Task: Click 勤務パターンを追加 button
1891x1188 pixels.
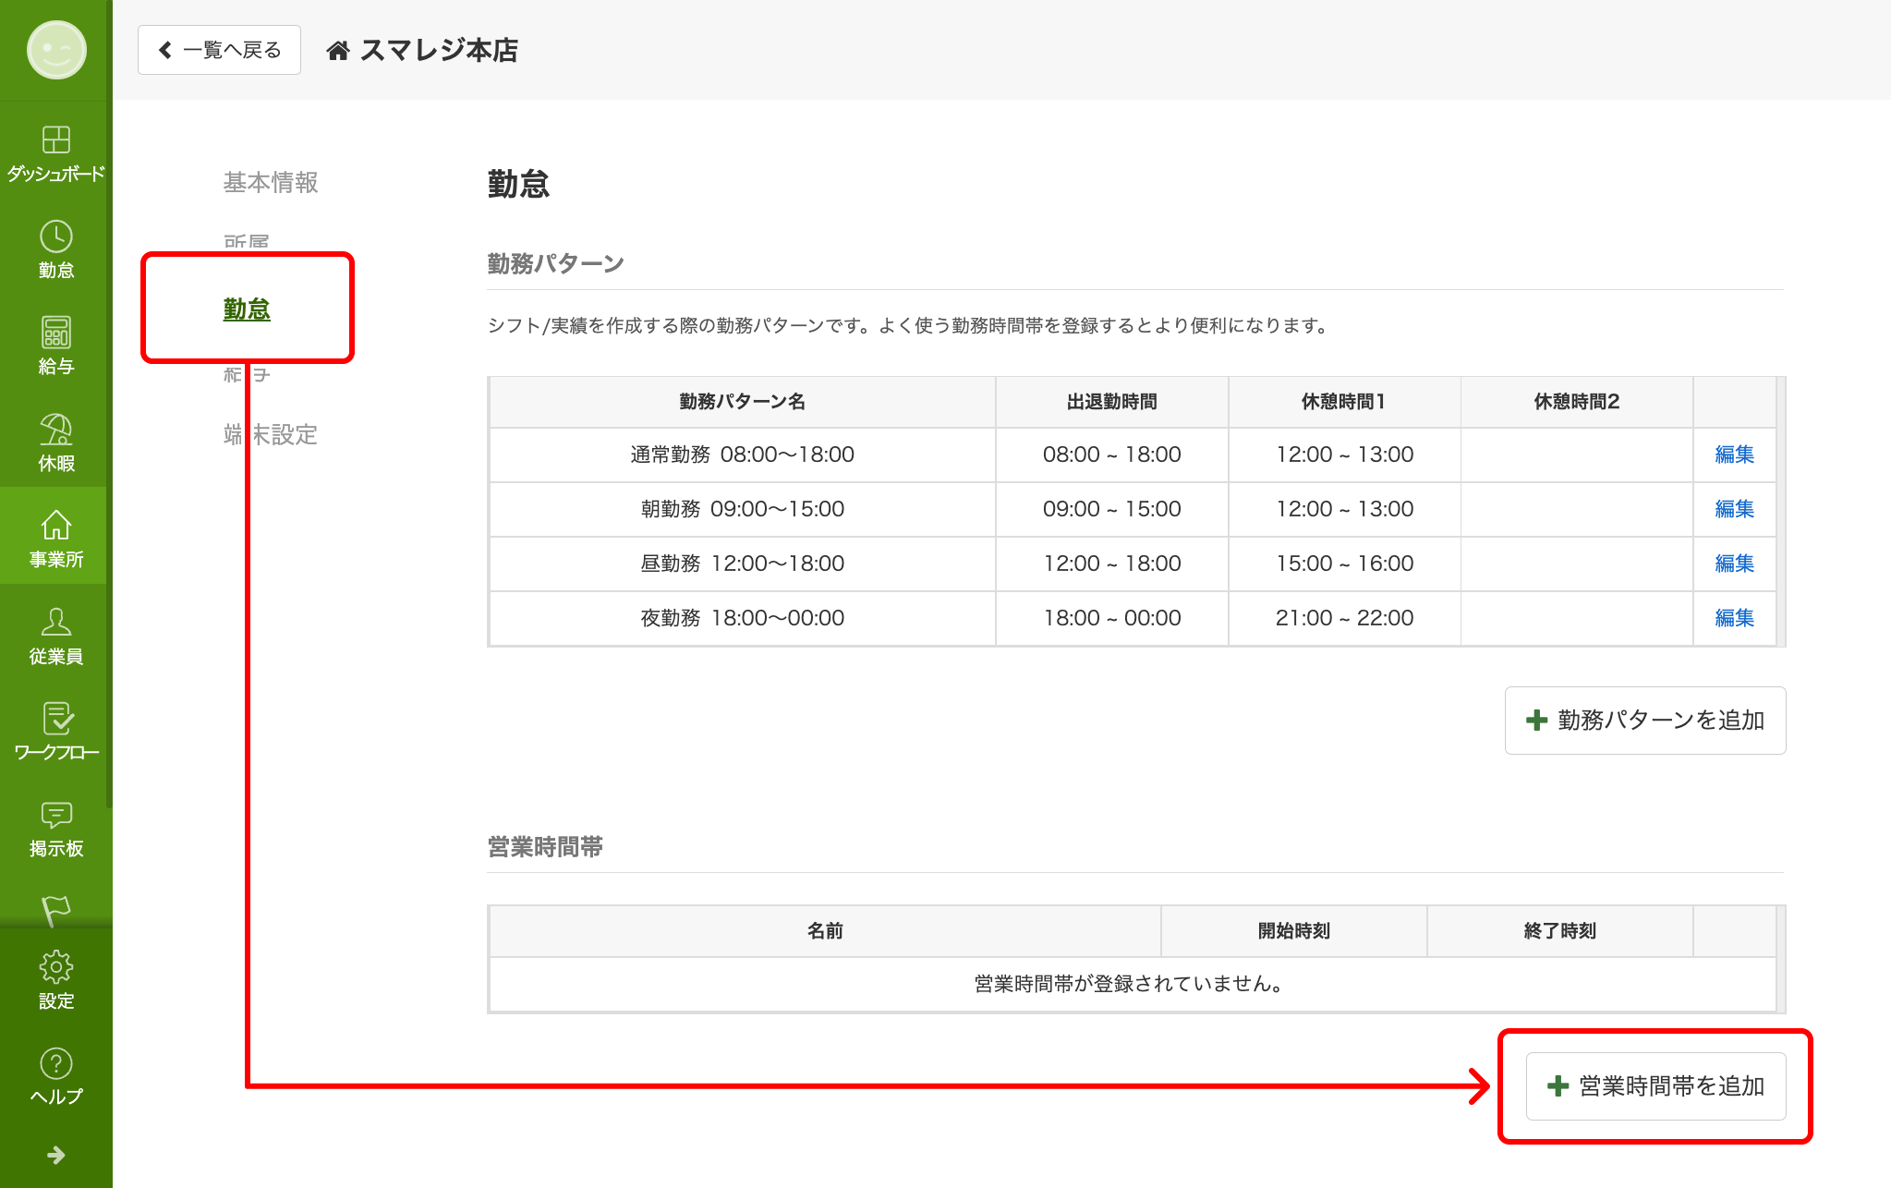Action: coord(1645,721)
